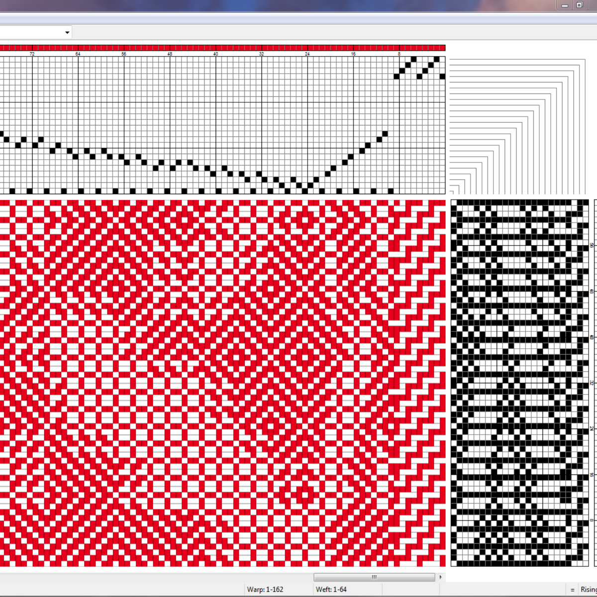Click the 'Rising' shed status entry
The width and height of the screenshot is (597, 597).
click(x=589, y=590)
